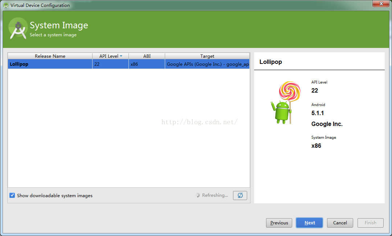Click the x86 System Image value in details
The height and width of the screenshot is (236, 392).
[316, 146]
